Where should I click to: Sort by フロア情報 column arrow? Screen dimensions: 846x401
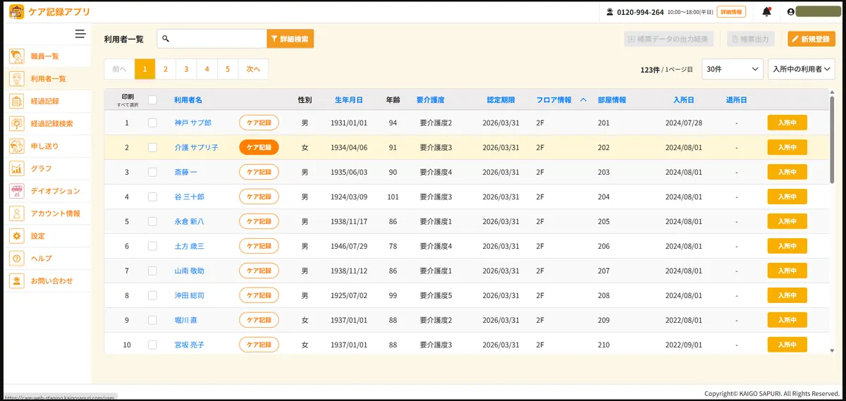(x=583, y=100)
